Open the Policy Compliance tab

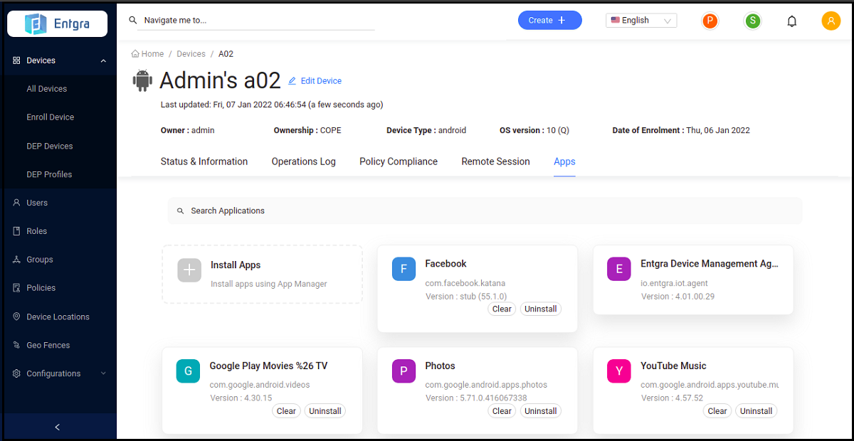(x=398, y=161)
